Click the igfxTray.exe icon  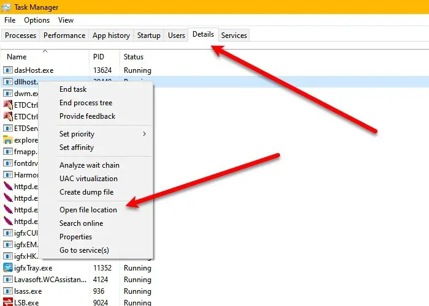pyautogui.click(x=8, y=268)
